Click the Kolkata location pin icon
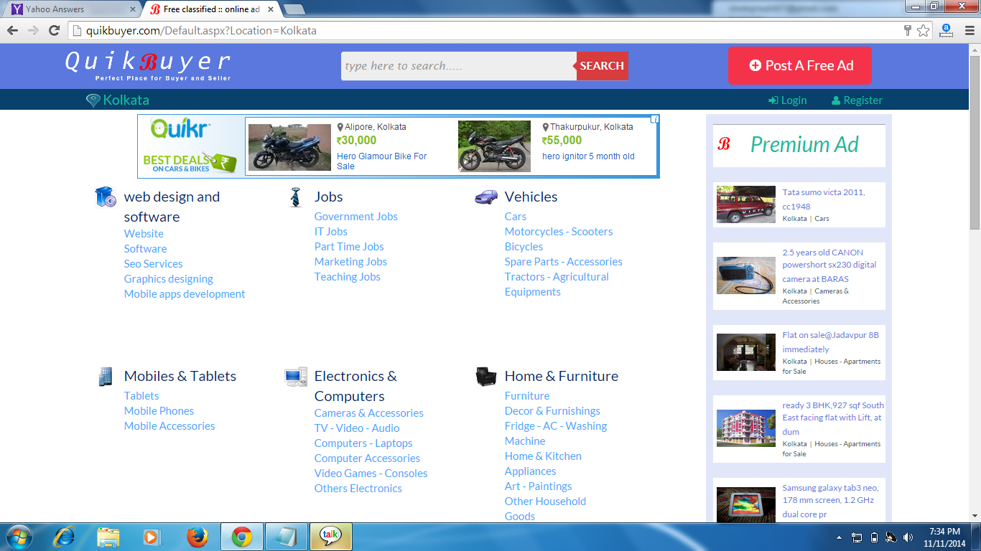The height and width of the screenshot is (551, 981). pyautogui.click(x=93, y=100)
